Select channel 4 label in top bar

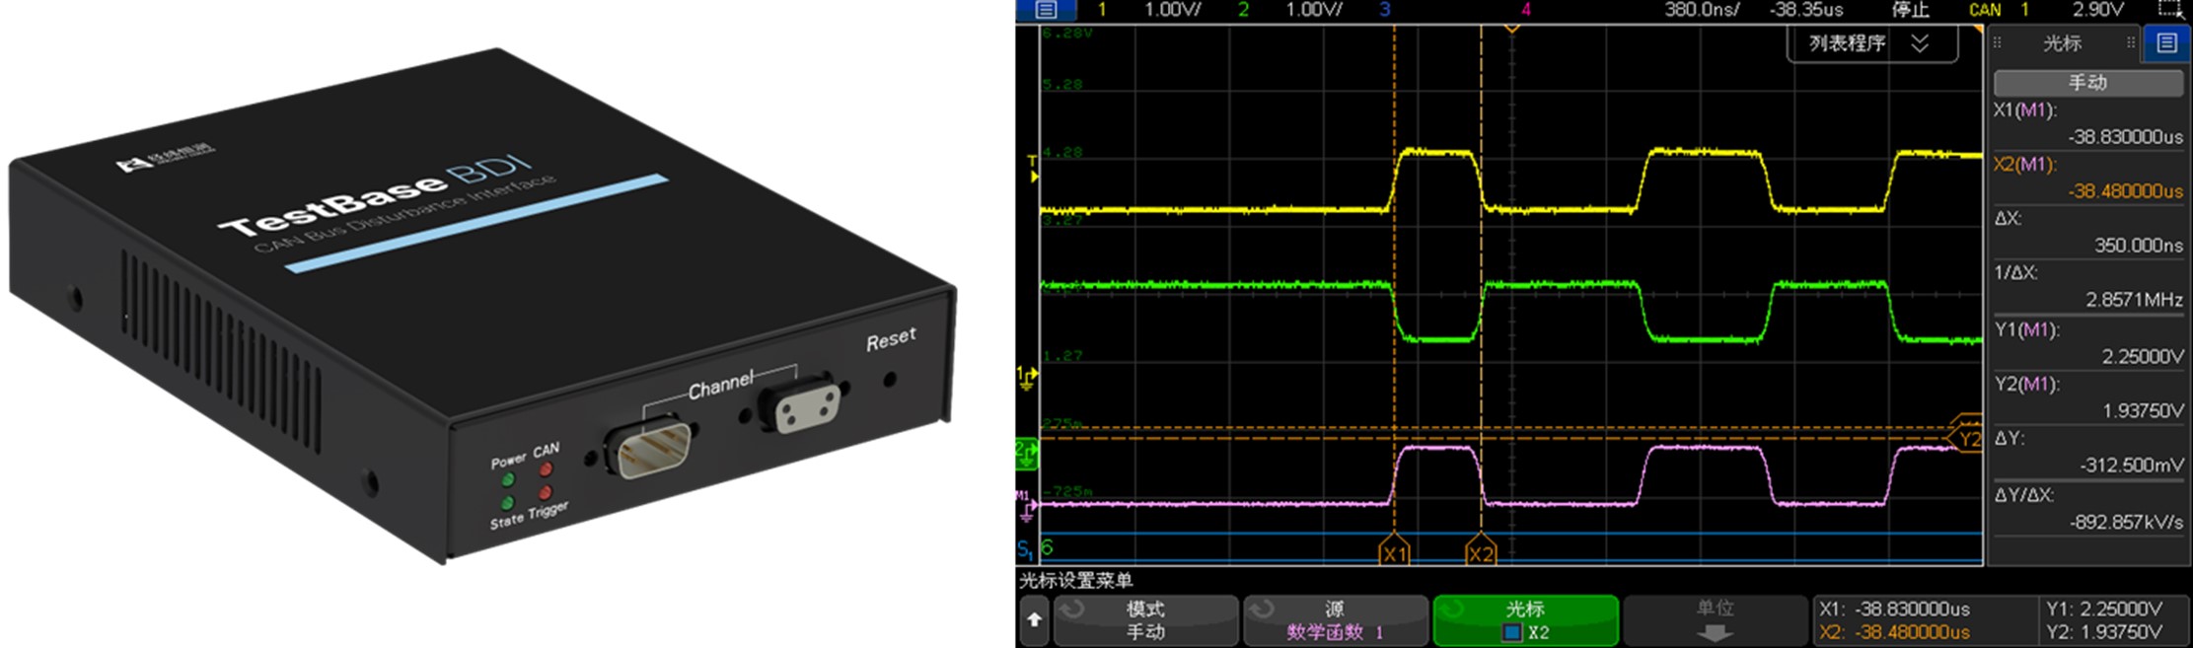tap(1526, 10)
